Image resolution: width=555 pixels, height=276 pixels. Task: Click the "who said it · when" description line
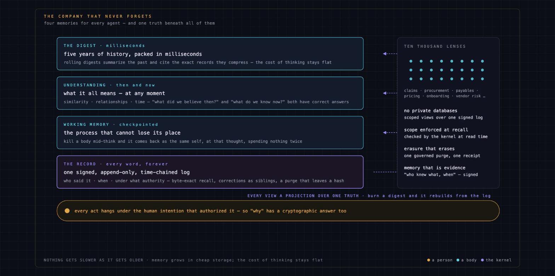pyautogui.click(x=204, y=181)
